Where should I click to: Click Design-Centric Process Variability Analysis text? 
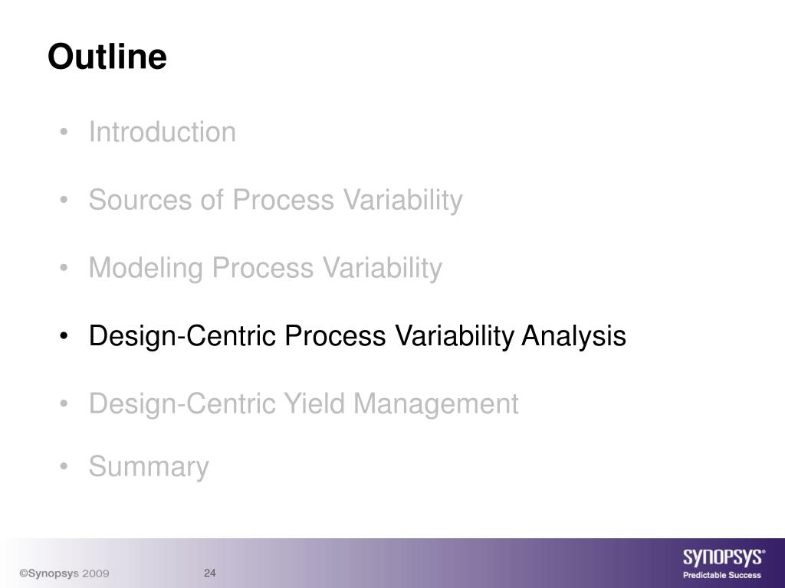click(357, 336)
